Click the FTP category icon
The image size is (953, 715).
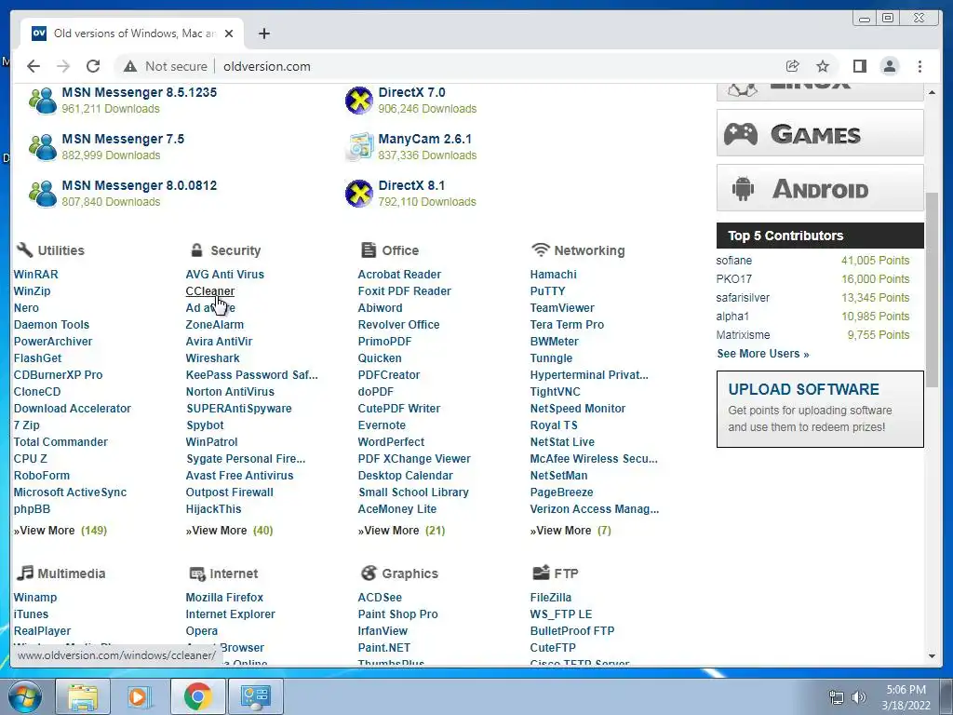541,573
